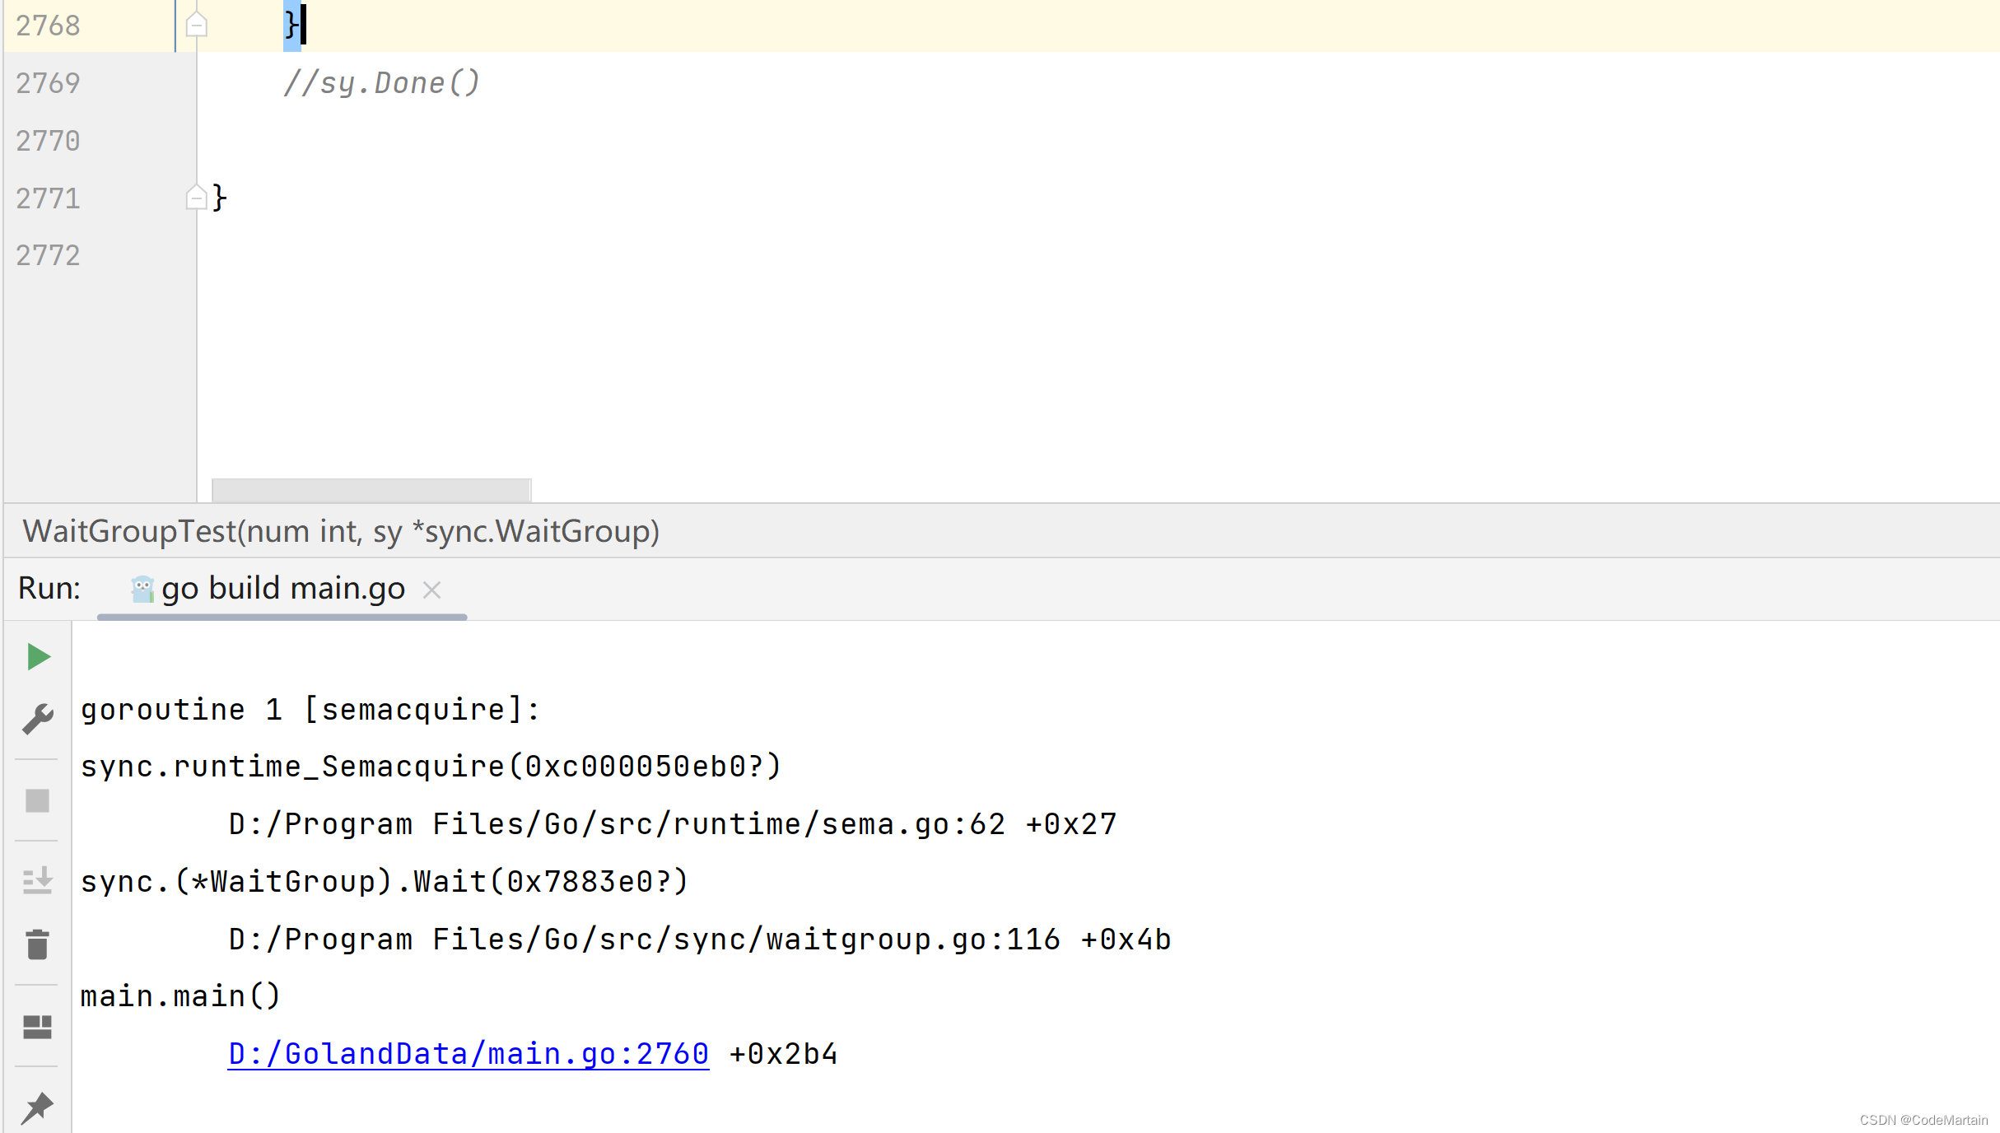Toggle scroll to end of output icon
Screen dimensions: 2000x1133
coord(38,880)
